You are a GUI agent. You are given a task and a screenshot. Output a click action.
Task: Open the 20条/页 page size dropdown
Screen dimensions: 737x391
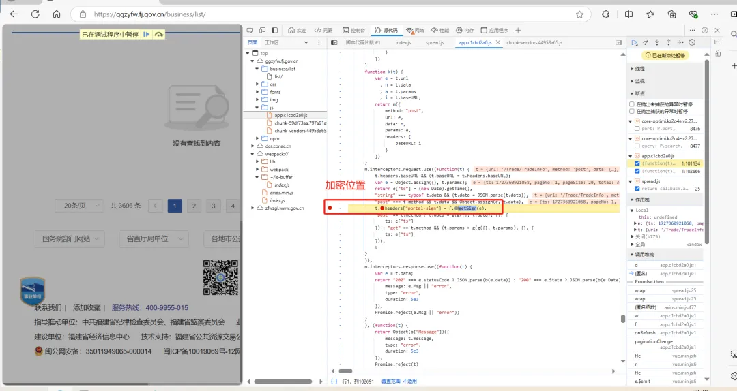coord(78,206)
